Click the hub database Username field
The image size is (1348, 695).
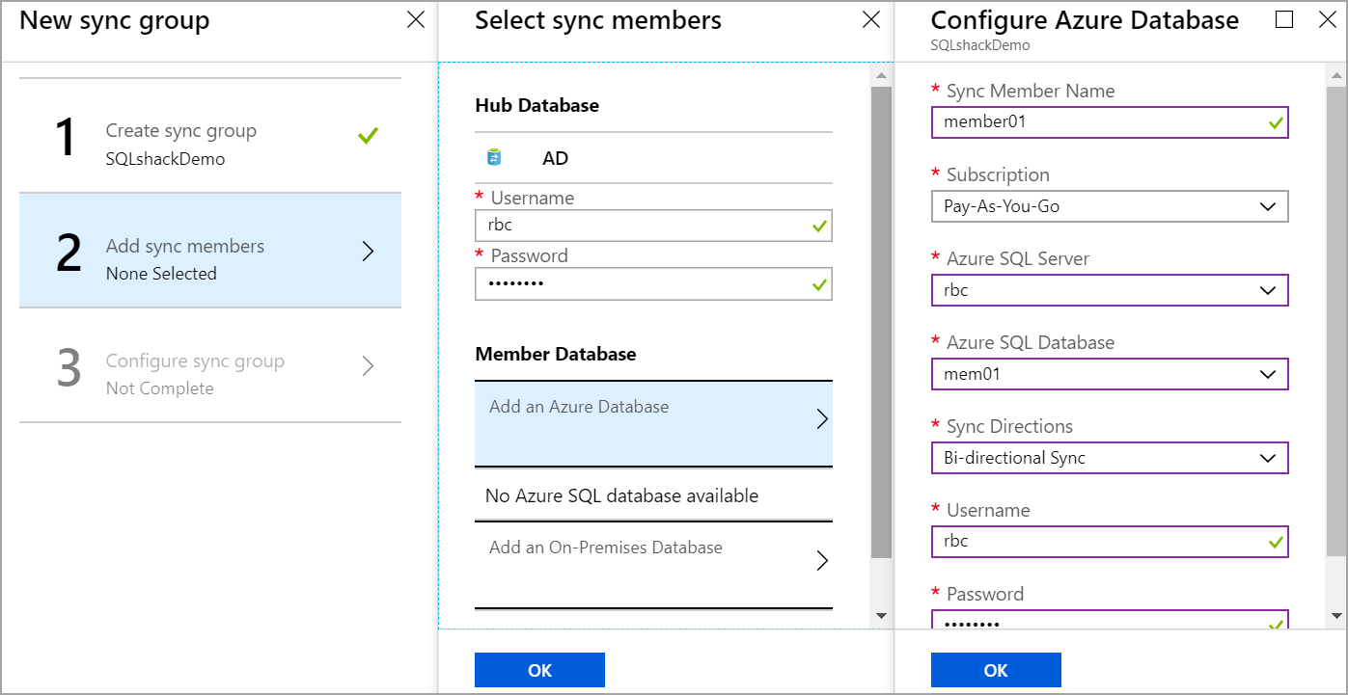642,227
